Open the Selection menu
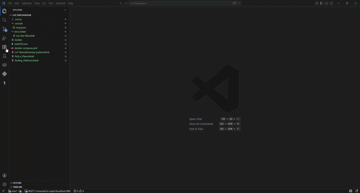Viewport: 360px width, 193px height. click(26, 3)
